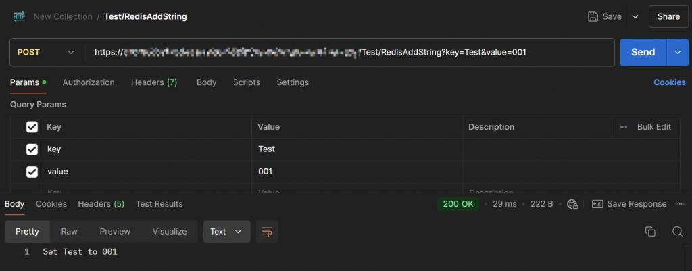Expand the Save options dropdown arrow

tap(635, 16)
